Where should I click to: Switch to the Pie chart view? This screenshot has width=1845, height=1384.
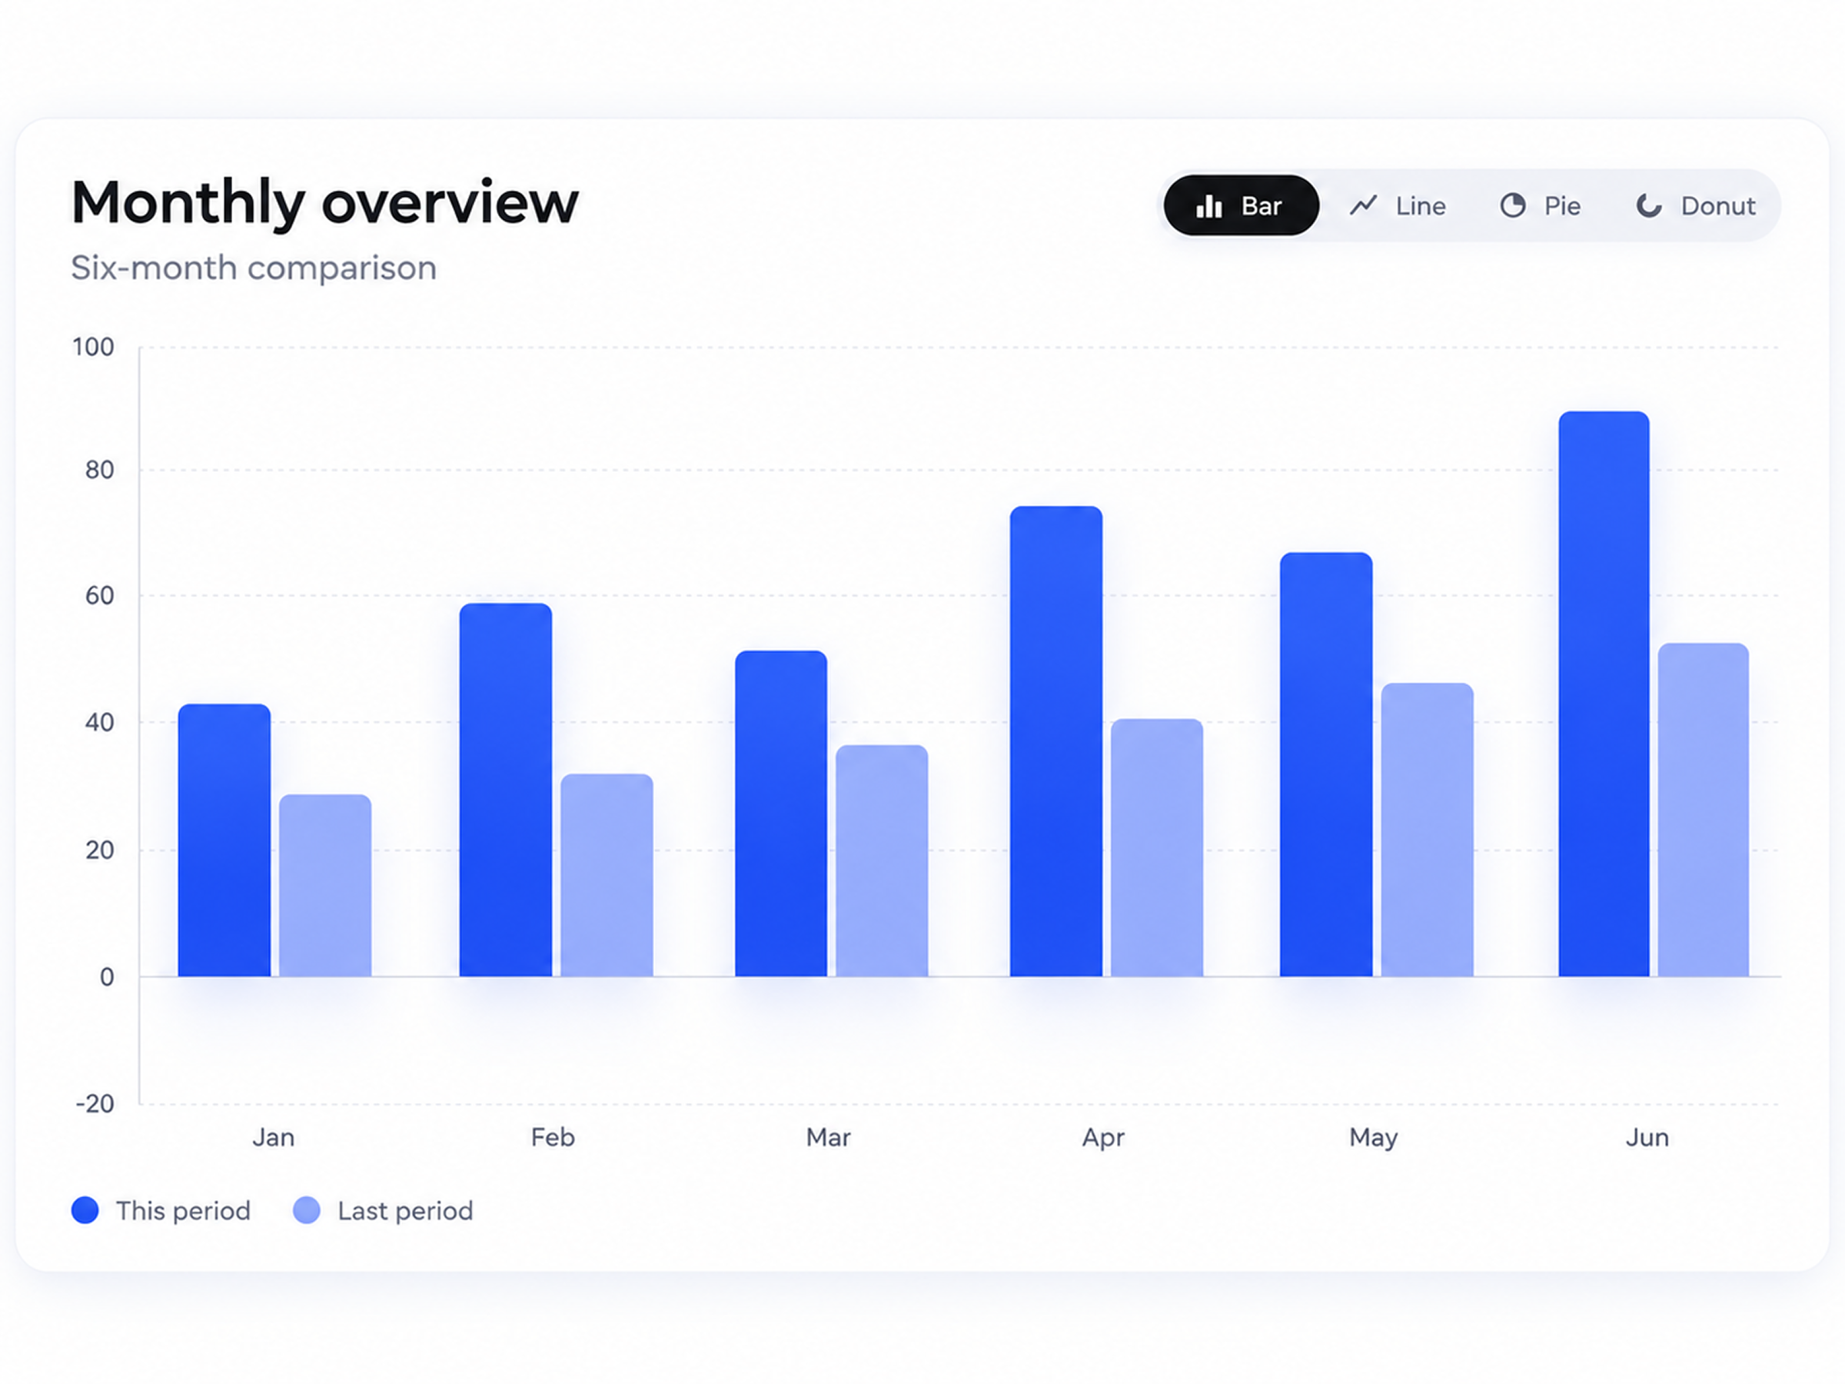1541,205
